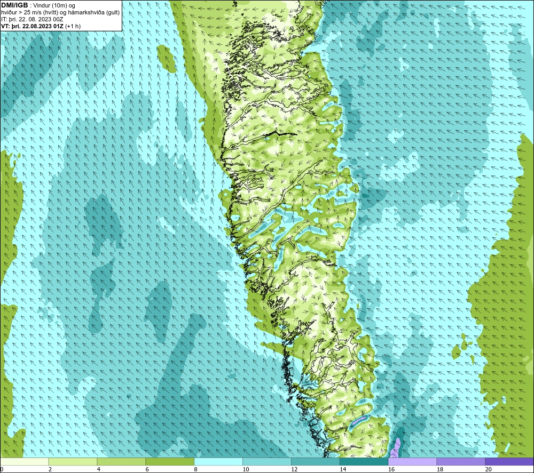The height and width of the screenshot is (473, 534).
Task: Click the olive green 6–8 m/s legend swatch
Action: 170,461
